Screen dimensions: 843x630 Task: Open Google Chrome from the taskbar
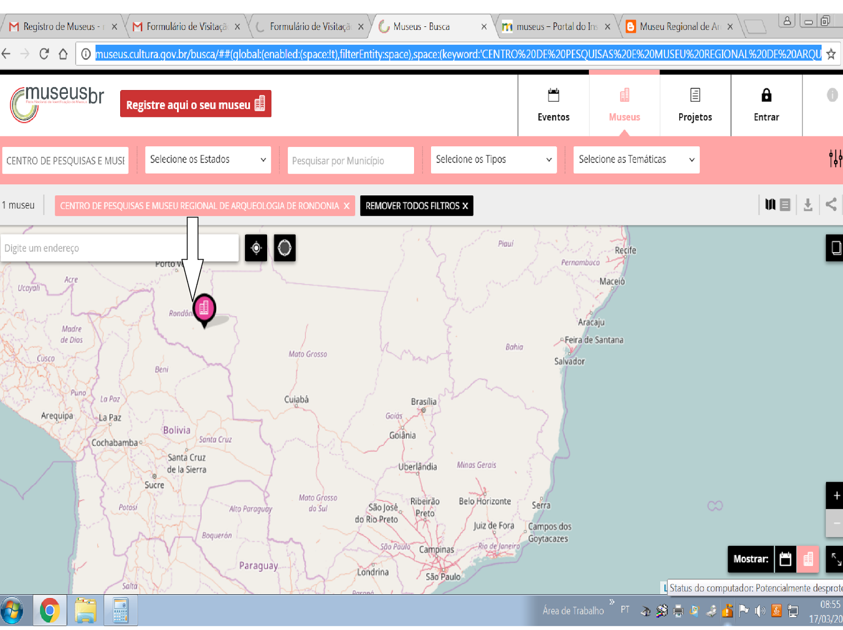50,611
